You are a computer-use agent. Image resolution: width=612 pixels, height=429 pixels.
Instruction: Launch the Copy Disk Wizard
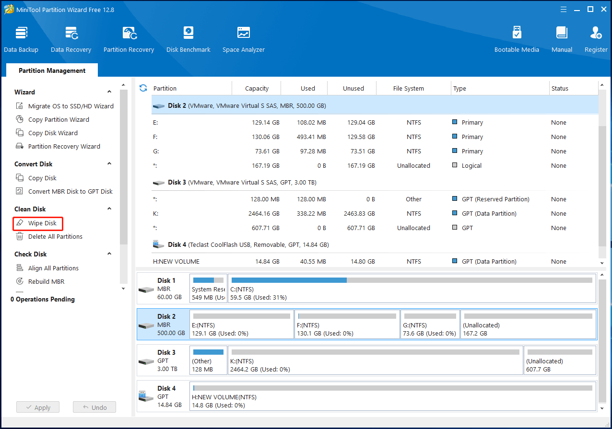47,133
